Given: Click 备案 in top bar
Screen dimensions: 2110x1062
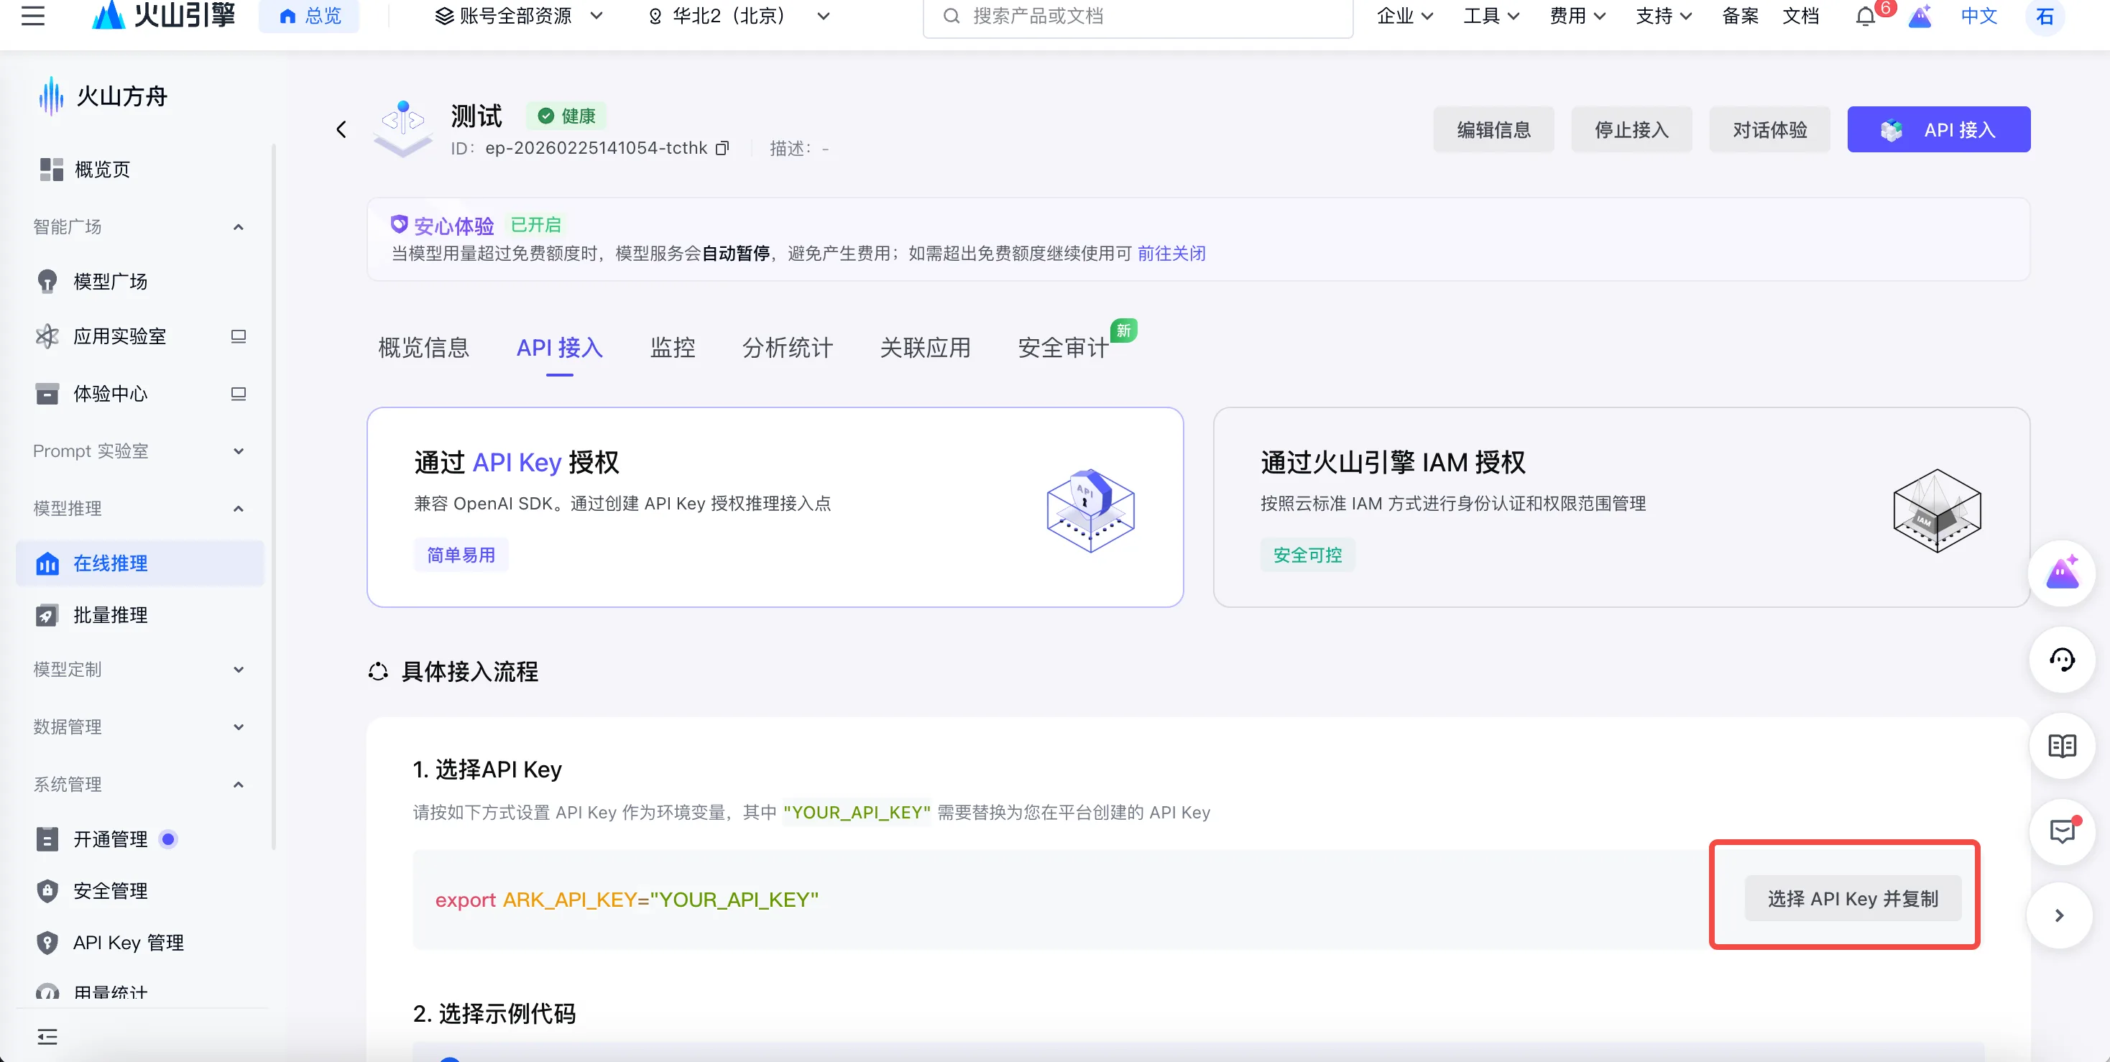Looking at the screenshot, I should (x=1740, y=16).
